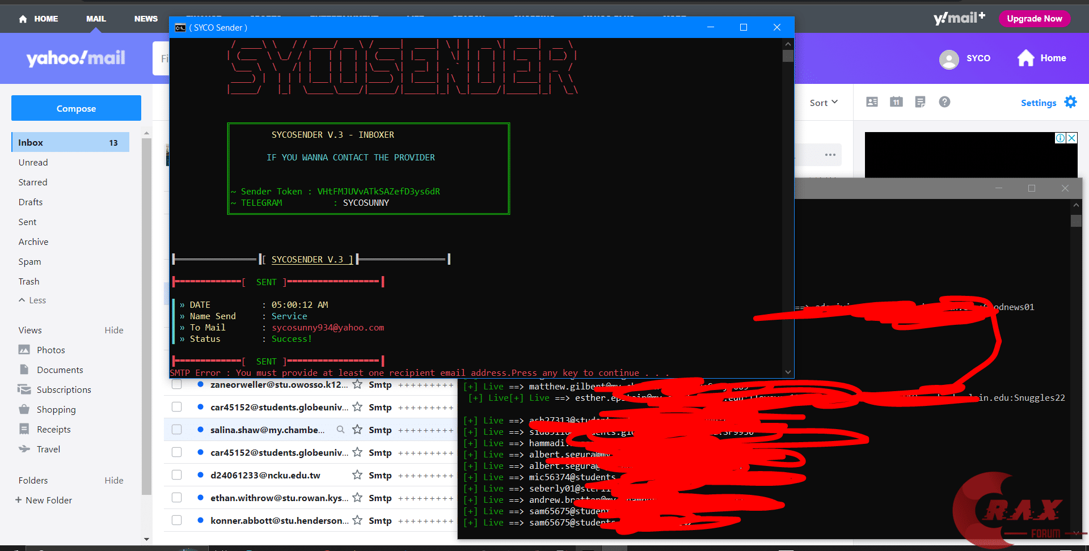Open the Drafts folder

[31, 202]
